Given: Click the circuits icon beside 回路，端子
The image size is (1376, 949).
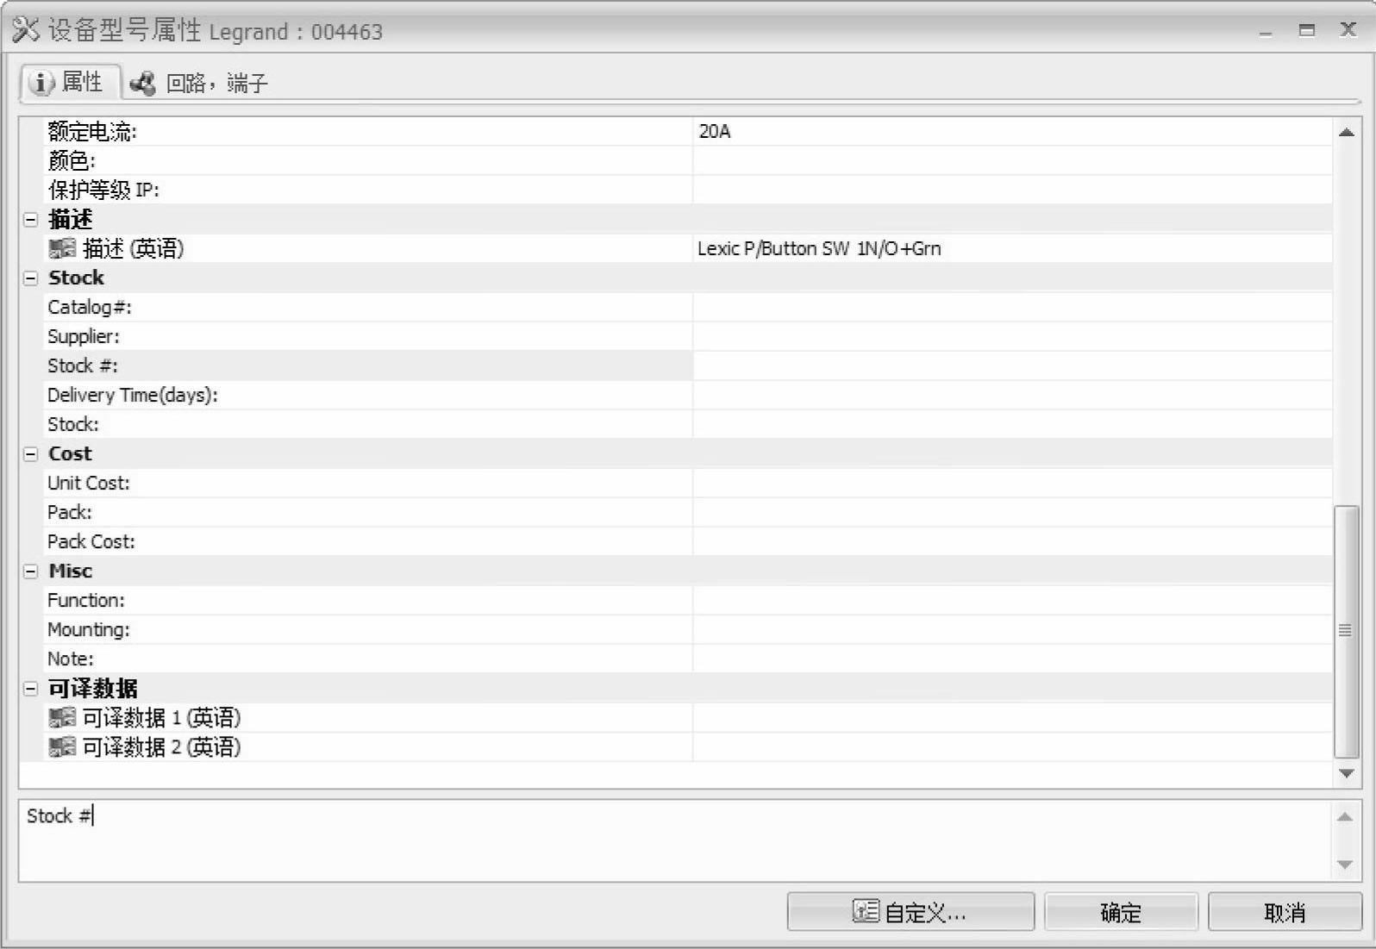Looking at the screenshot, I should coord(142,83).
